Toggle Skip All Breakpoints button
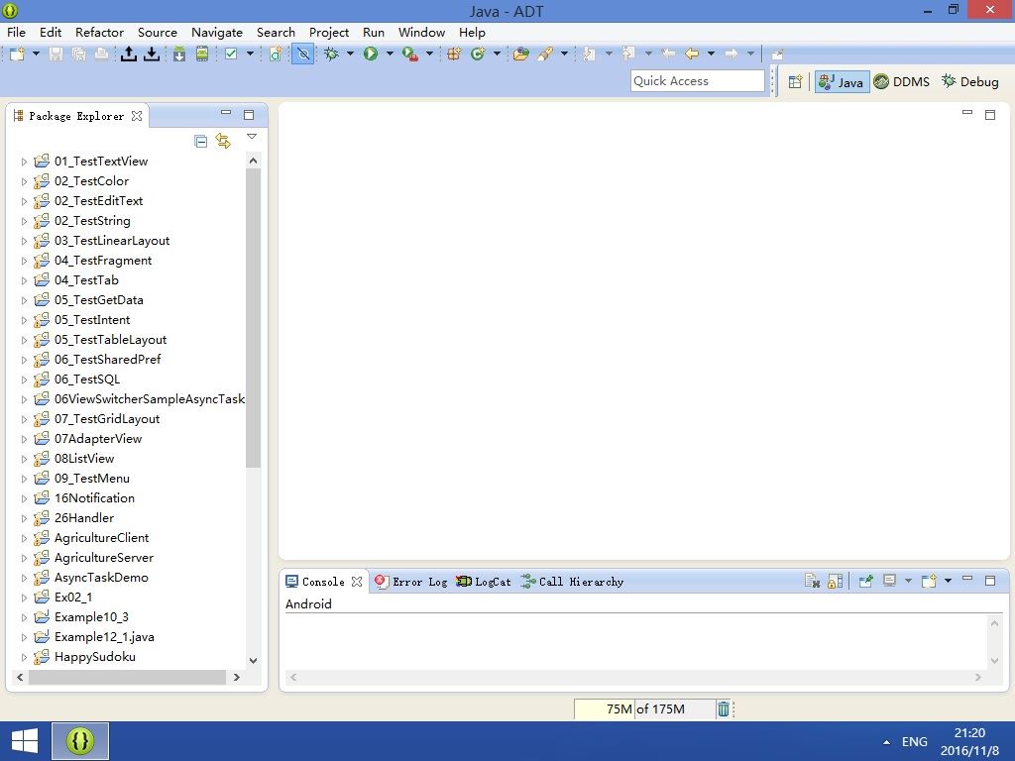 click(x=303, y=54)
